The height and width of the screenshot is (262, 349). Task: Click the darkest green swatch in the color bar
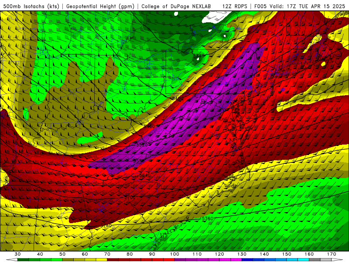click(x=23, y=259)
